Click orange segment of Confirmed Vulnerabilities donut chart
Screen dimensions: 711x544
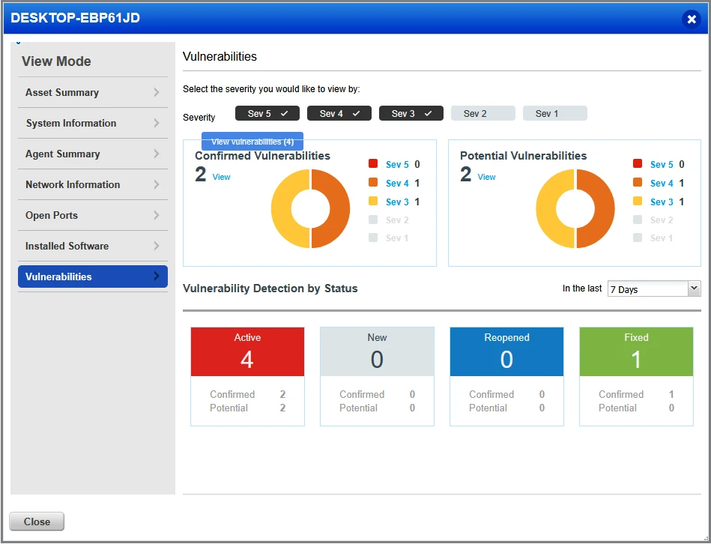[x=340, y=208]
